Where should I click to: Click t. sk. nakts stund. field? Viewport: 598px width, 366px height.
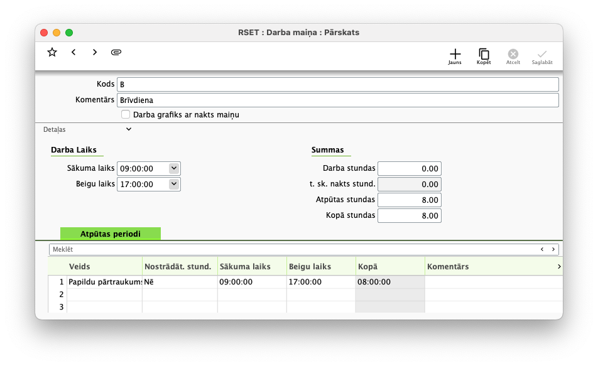(409, 184)
